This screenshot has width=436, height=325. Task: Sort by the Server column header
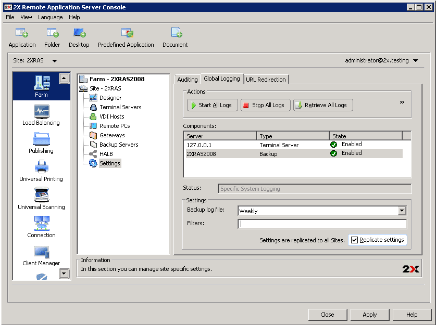click(x=220, y=136)
